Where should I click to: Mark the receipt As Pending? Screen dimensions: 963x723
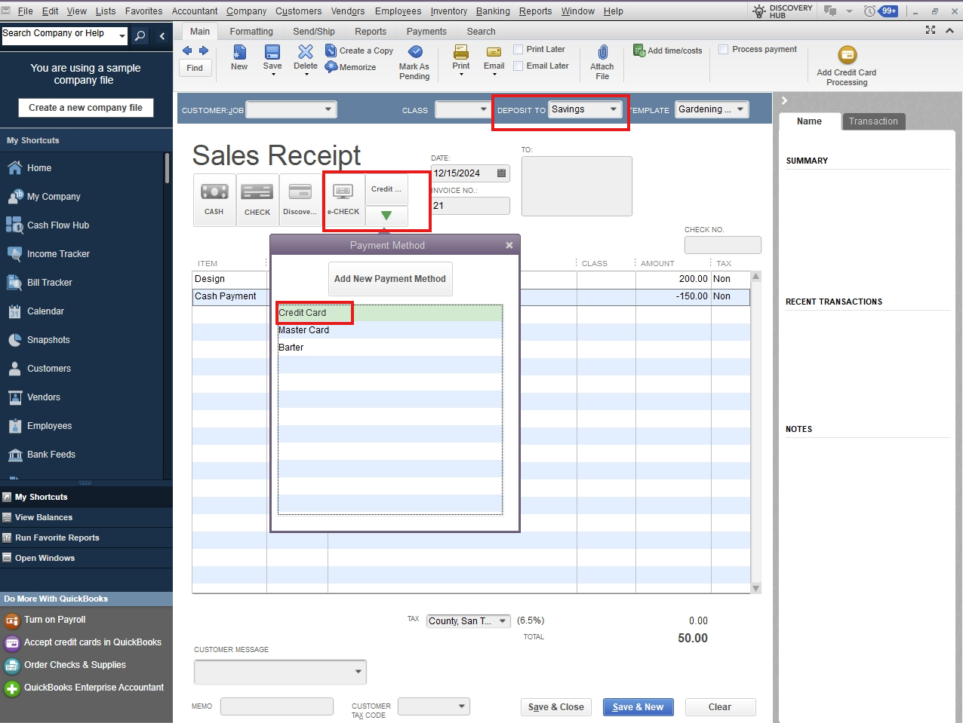414,62
